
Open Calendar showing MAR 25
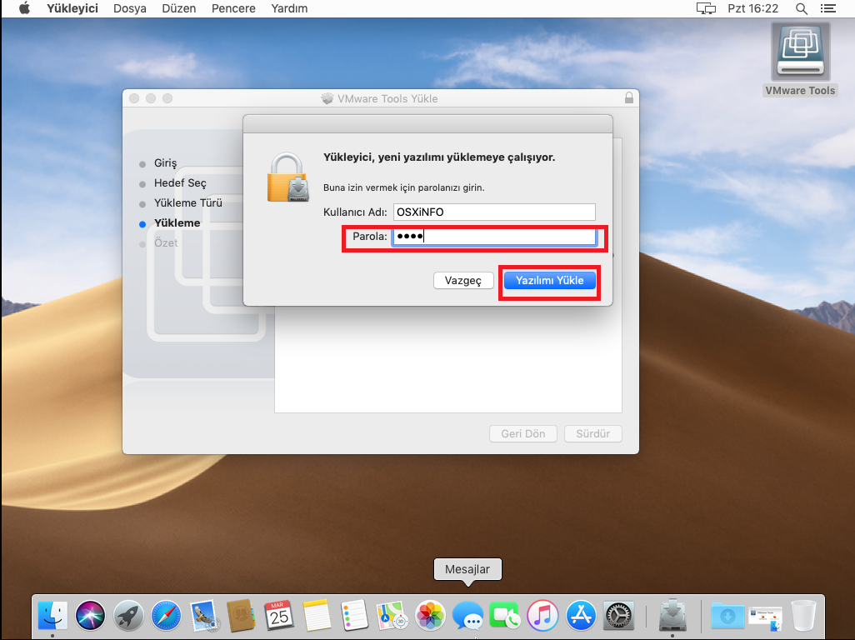pos(279,616)
